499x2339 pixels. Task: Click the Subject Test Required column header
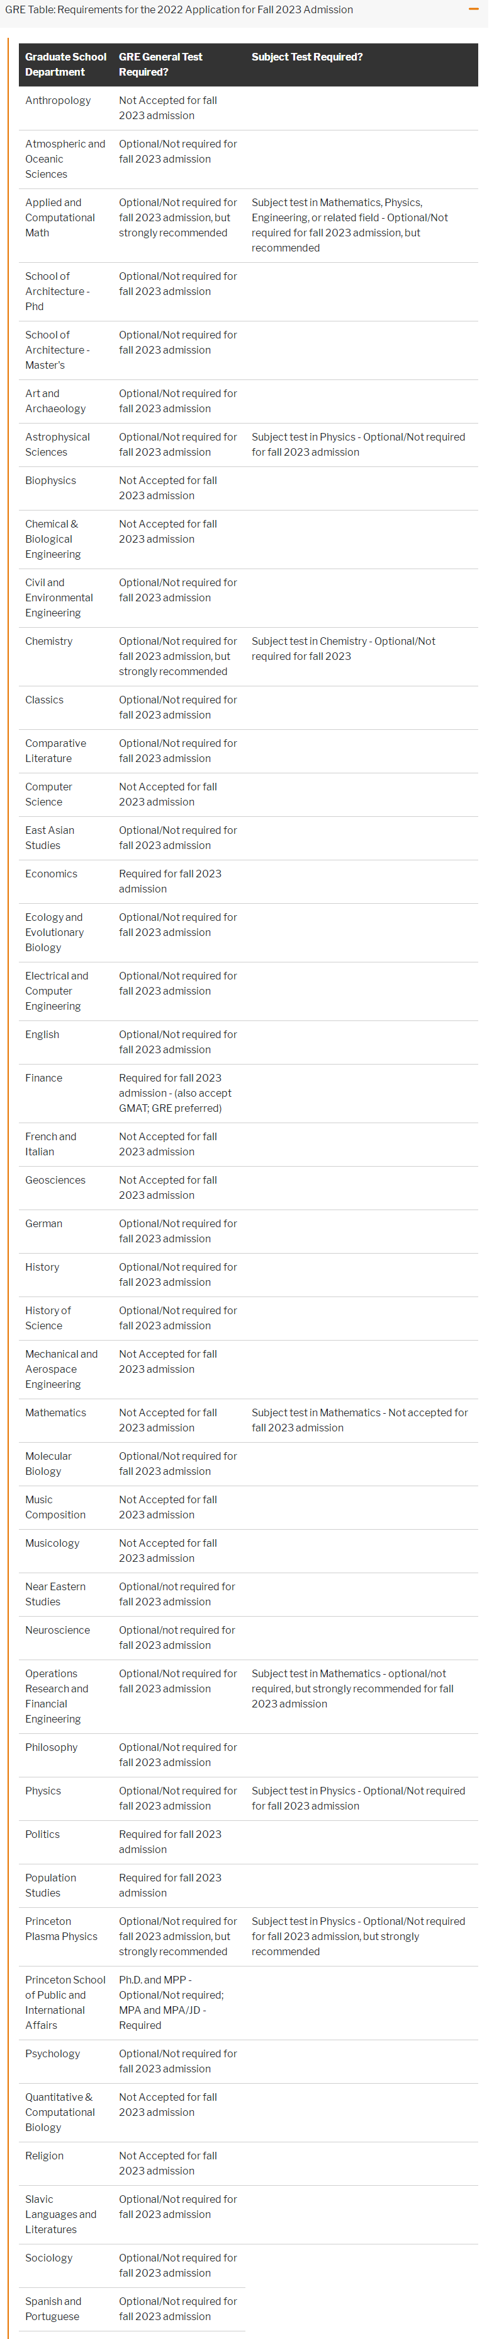(306, 57)
